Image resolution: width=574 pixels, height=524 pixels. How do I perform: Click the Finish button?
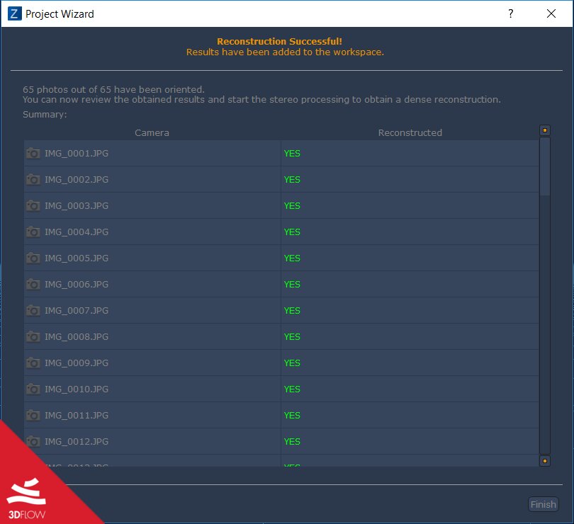544,504
